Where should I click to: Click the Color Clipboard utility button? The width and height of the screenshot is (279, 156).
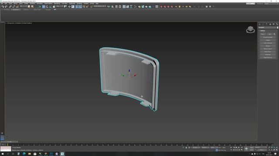click(268, 43)
